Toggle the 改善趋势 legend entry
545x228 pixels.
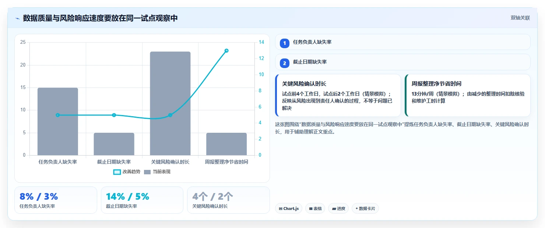[x=127, y=172]
